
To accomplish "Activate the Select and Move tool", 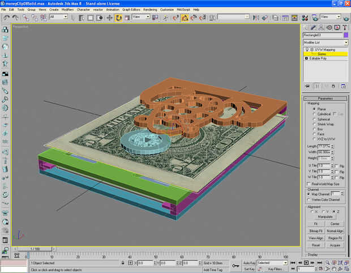I will tap(109, 18).
